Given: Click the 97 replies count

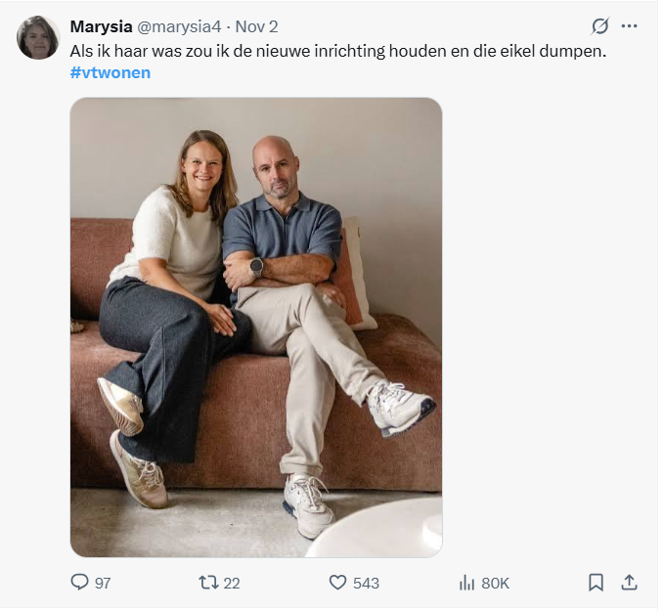Looking at the screenshot, I should (x=103, y=583).
